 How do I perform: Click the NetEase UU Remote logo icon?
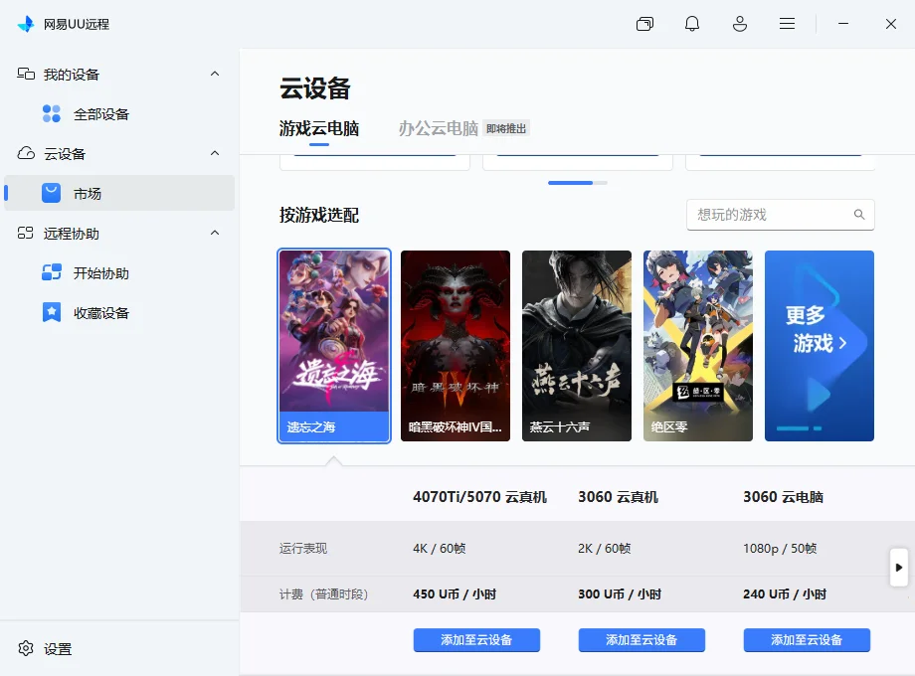point(26,24)
